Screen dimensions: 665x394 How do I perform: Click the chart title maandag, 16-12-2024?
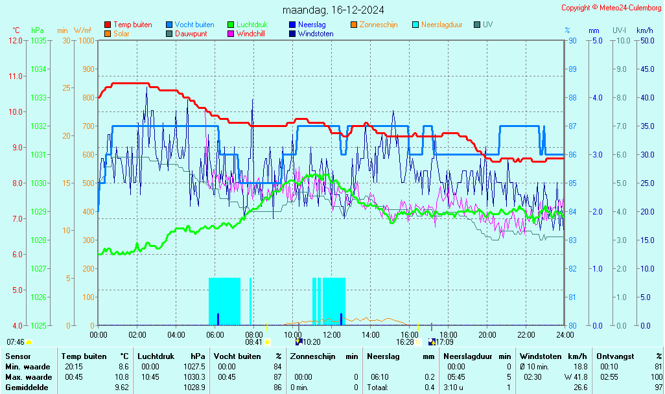[x=333, y=10]
